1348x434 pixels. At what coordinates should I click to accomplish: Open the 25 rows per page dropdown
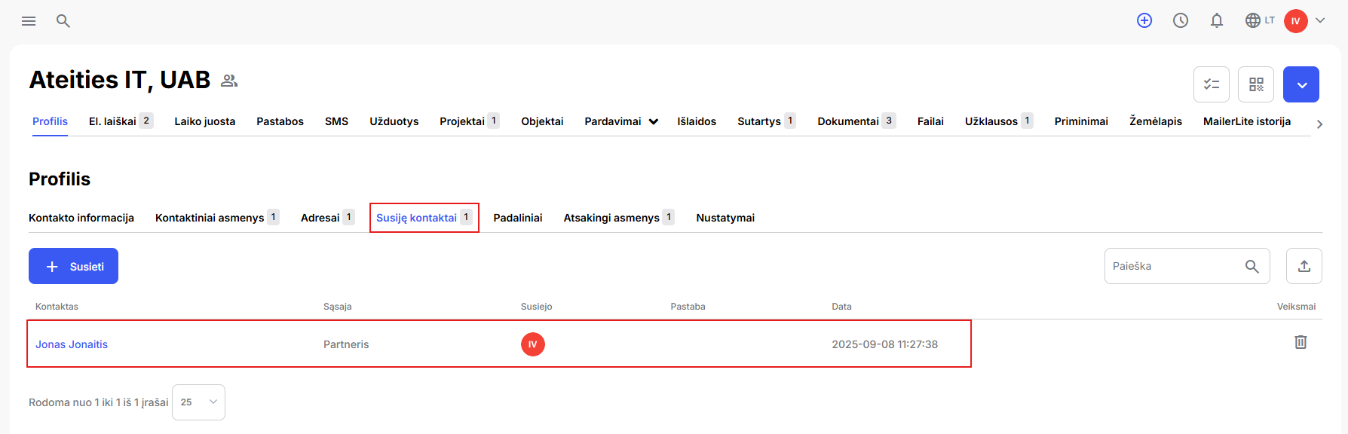(x=198, y=402)
